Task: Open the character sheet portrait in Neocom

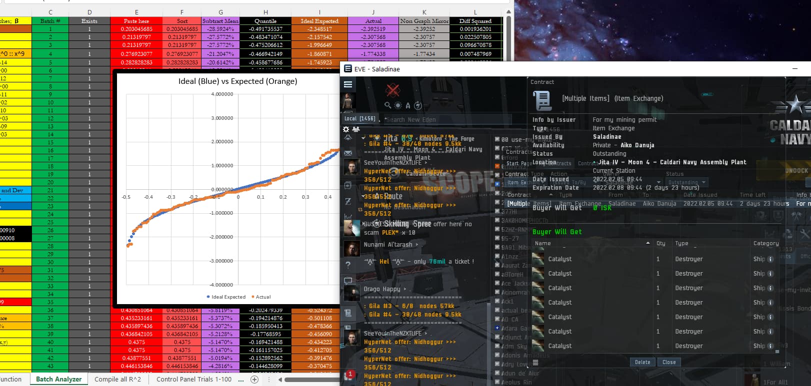Action: point(348,100)
